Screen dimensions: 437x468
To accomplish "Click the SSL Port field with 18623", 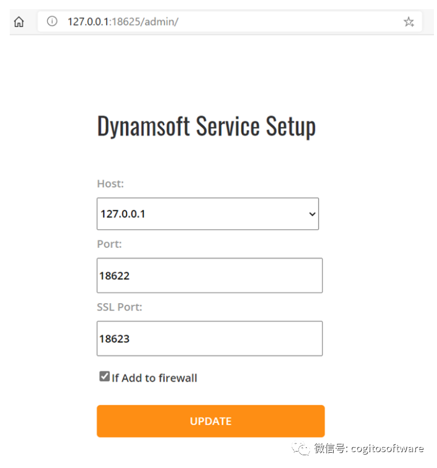I will pyautogui.click(x=210, y=338).
